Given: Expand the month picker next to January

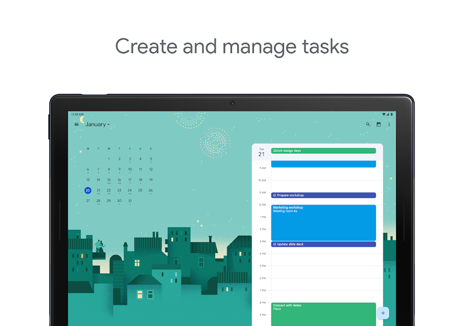Looking at the screenshot, I should (x=108, y=124).
